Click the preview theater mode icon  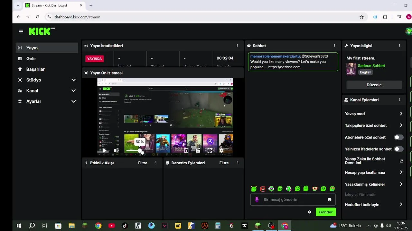tap(198, 150)
